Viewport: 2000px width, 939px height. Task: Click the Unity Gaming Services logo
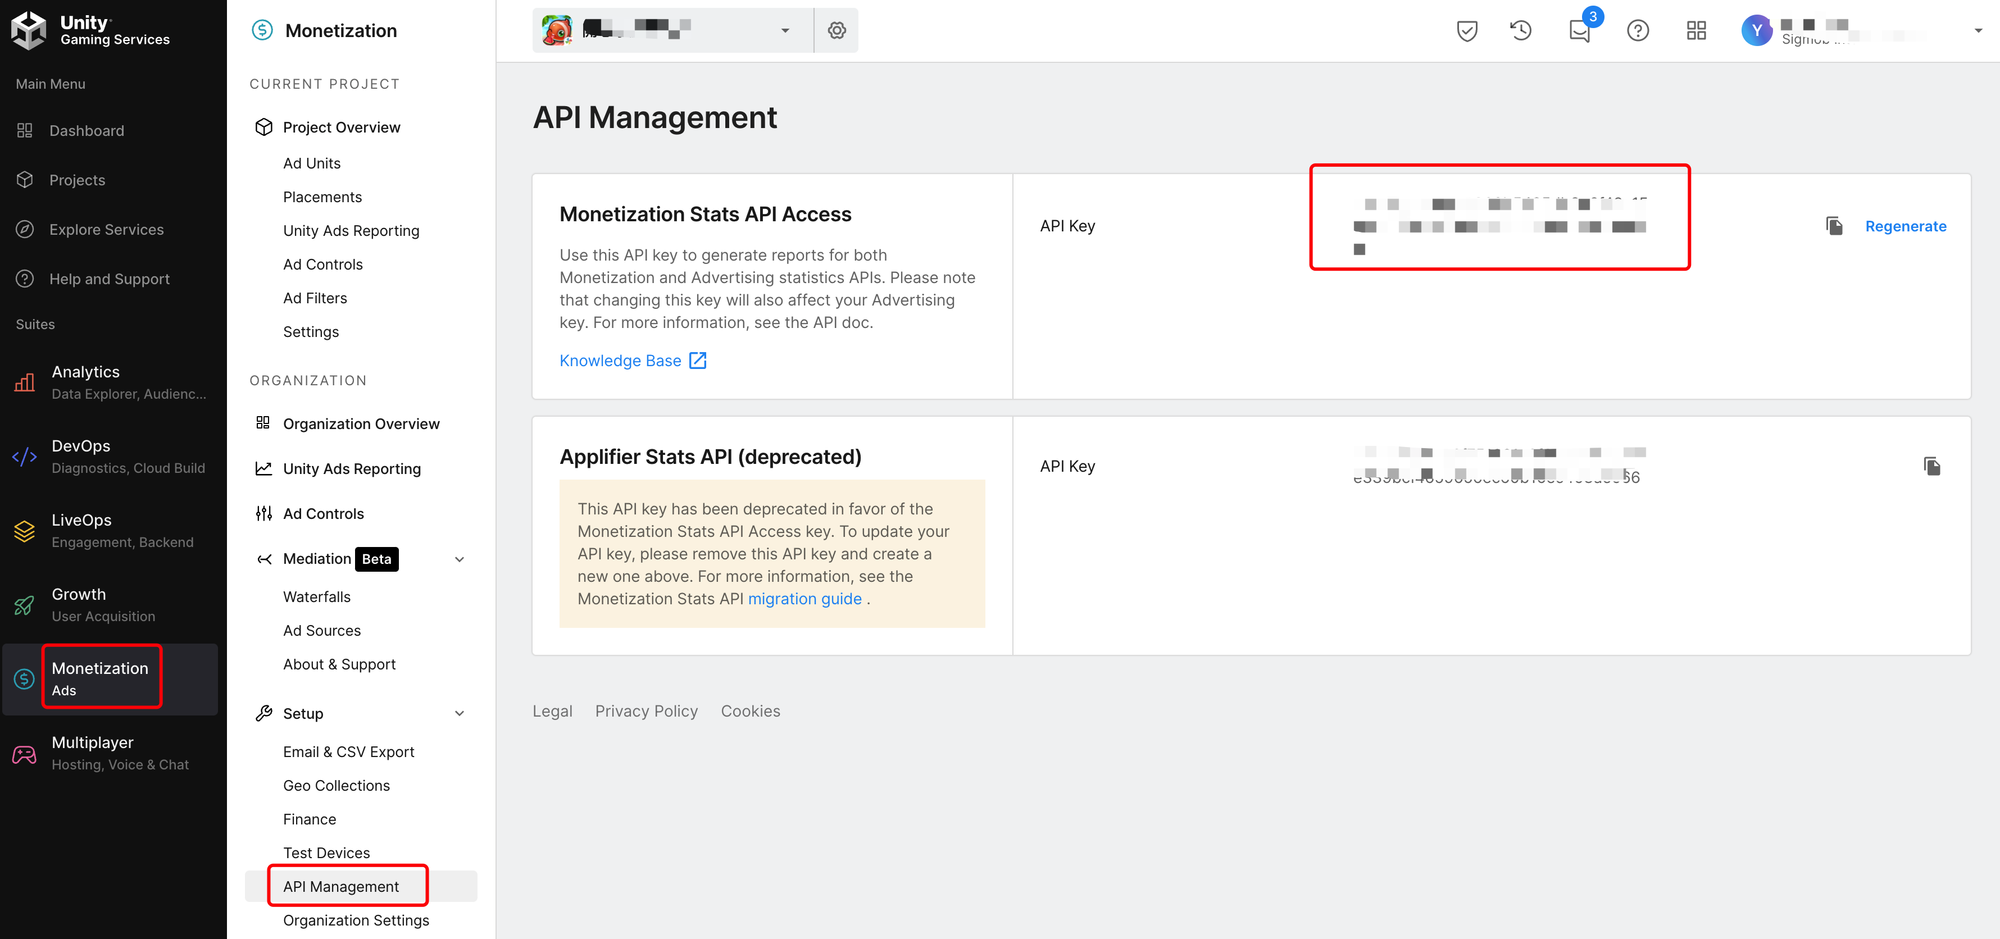coord(90,30)
